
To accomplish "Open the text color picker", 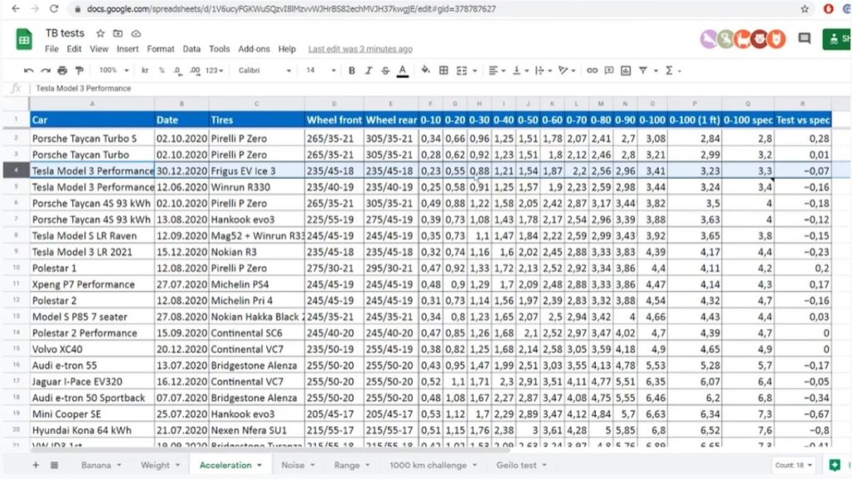I will (403, 71).
